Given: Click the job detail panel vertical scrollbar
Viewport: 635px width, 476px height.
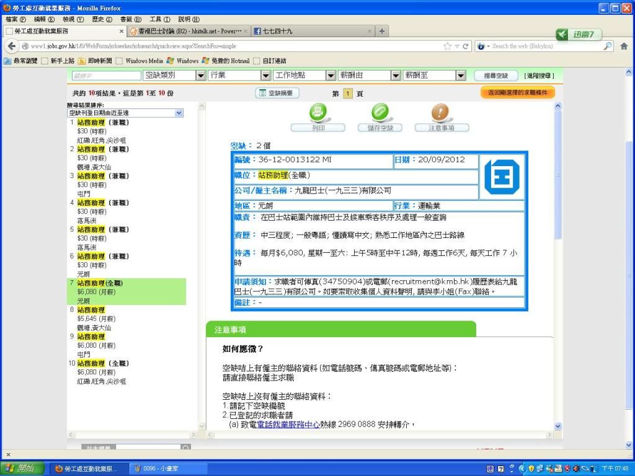Looking at the screenshot, I should [557, 174].
